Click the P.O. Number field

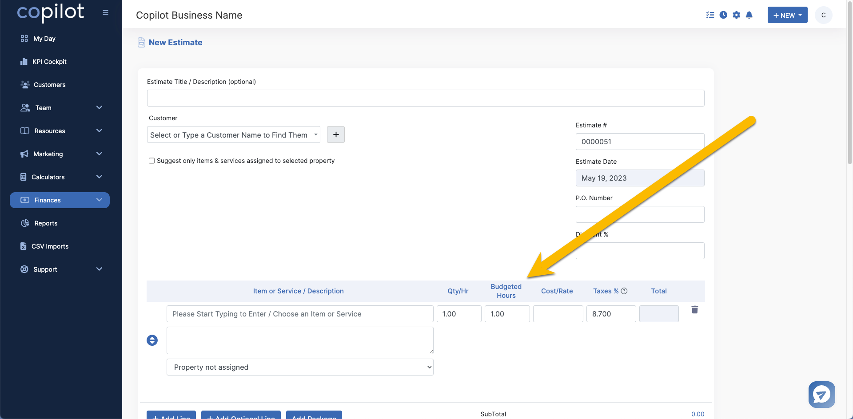[640, 214]
